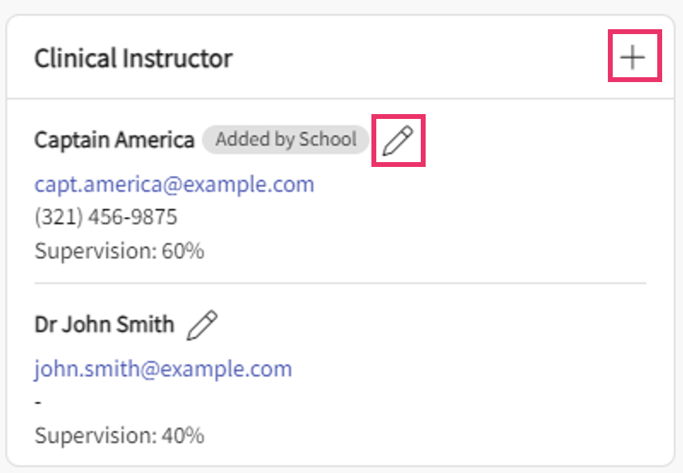Click the Clinical Instructor card heading
Screen dimensions: 683x473
point(134,58)
